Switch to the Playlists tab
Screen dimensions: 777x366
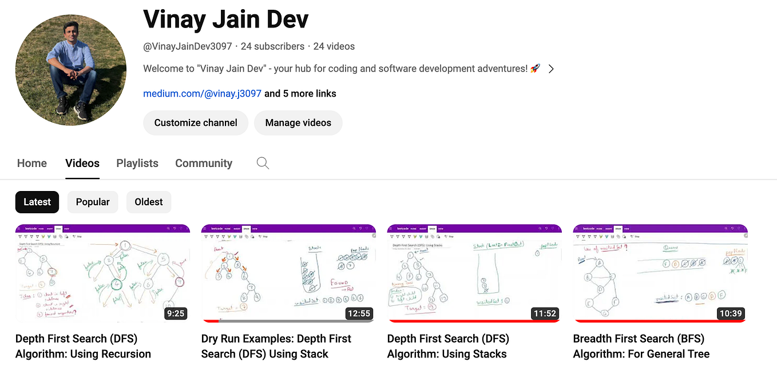coord(137,163)
